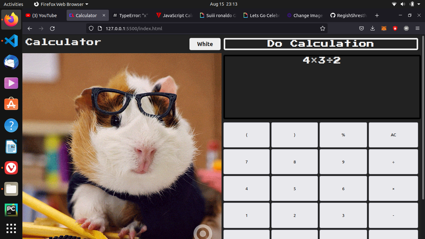The height and width of the screenshot is (239, 425).
Task: Switch to the TypeError tab
Action: pyautogui.click(x=130, y=16)
